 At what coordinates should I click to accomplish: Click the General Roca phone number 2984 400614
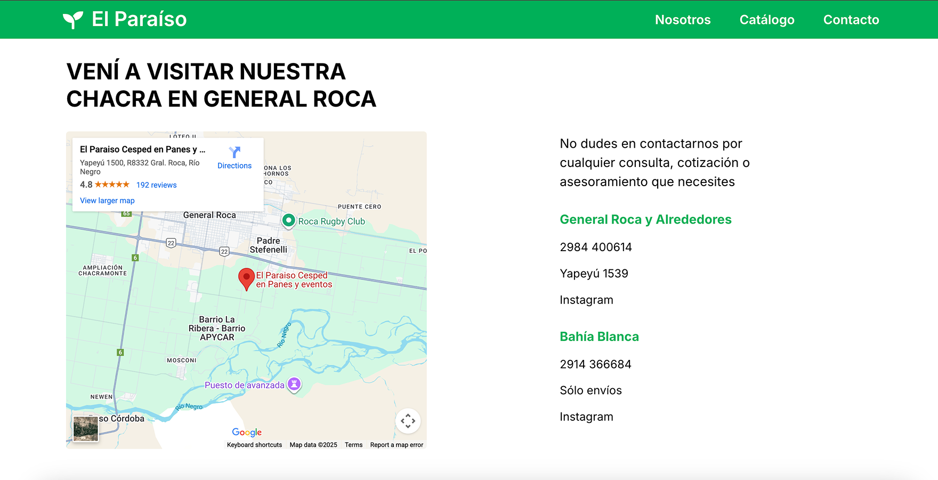(595, 247)
